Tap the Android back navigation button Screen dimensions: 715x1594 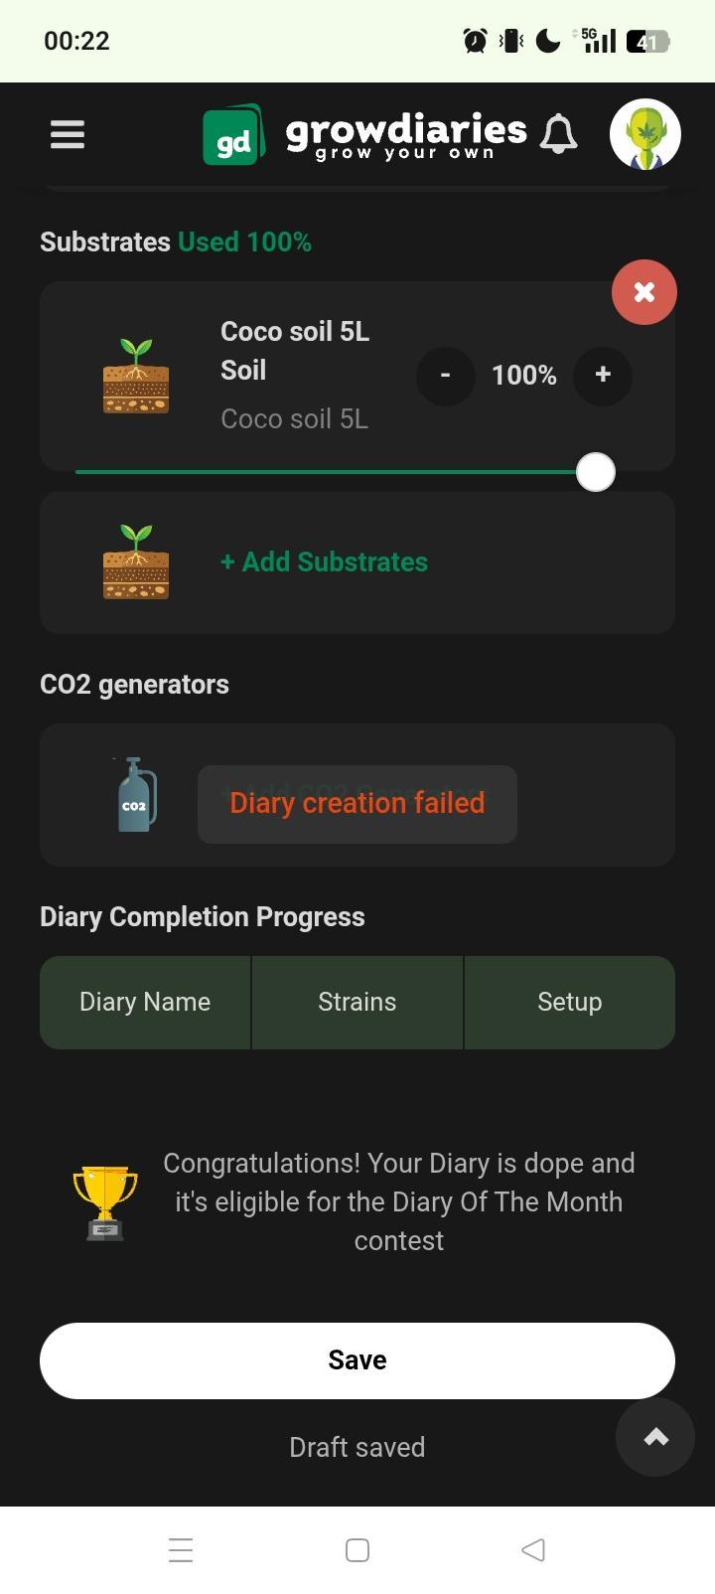tap(533, 1549)
